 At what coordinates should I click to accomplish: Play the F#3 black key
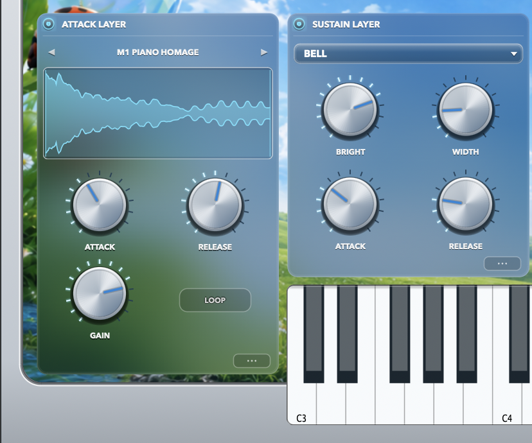tap(400, 334)
